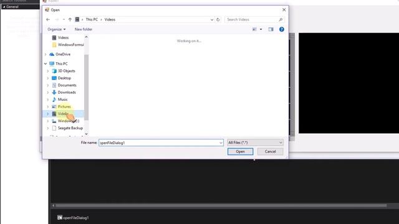Close the Open dialog
Viewport: 399px width, 224px height.
(284, 10)
